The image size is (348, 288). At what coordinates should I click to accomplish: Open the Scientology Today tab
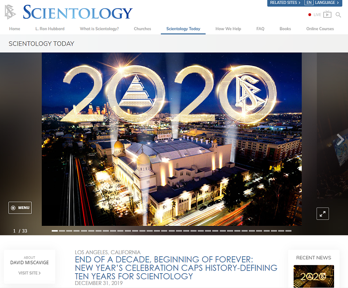(183, 29)
